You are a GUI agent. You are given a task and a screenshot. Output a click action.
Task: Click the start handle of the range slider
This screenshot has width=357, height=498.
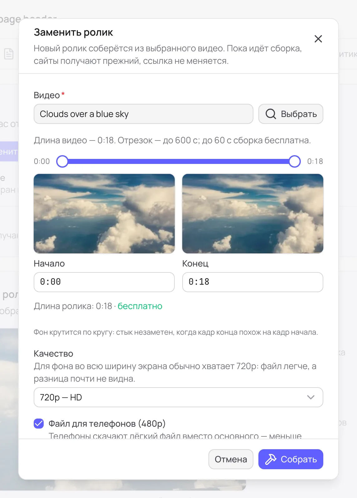(x=62, y=161)
